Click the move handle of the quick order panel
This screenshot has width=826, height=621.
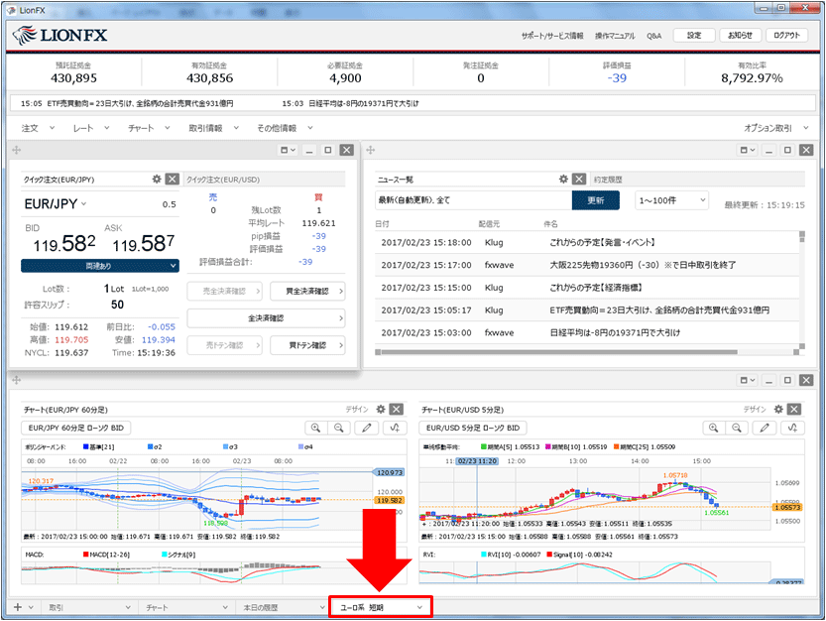coord(16,150)
